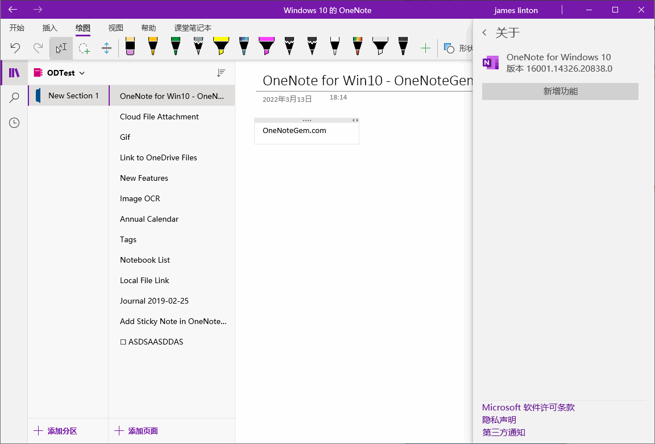Open the New Features page
The height and width of the screenshot is (444, 655).
(172, 178)
